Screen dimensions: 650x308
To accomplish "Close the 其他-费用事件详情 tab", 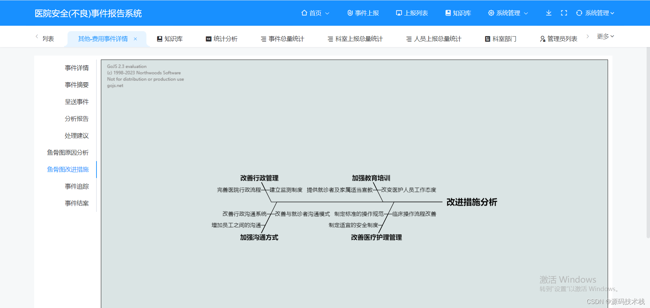I will click(x=135, y=39).
